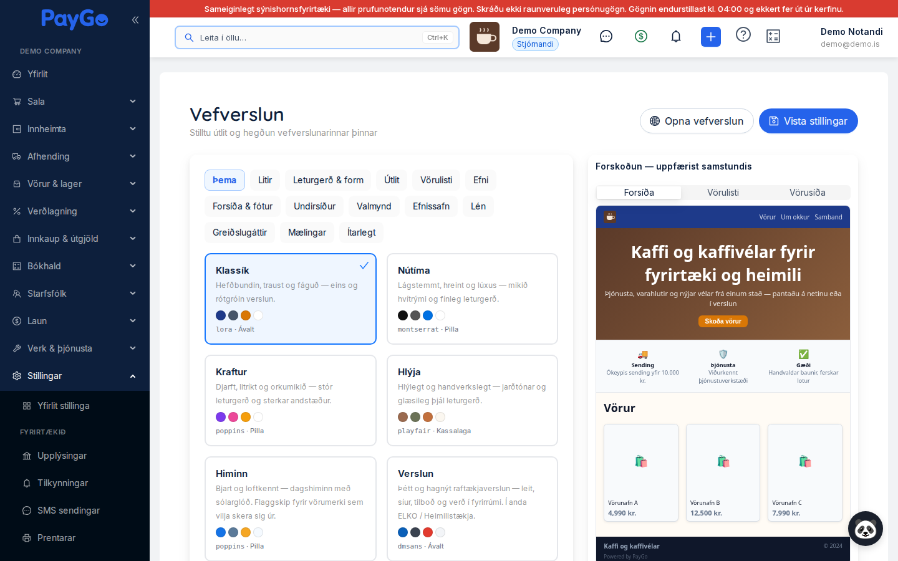The width and height of the screenshot is (898, 561).
Task: Click Skoða vörur in the preview
Action: pyautogui.click(x=723, y=321)
